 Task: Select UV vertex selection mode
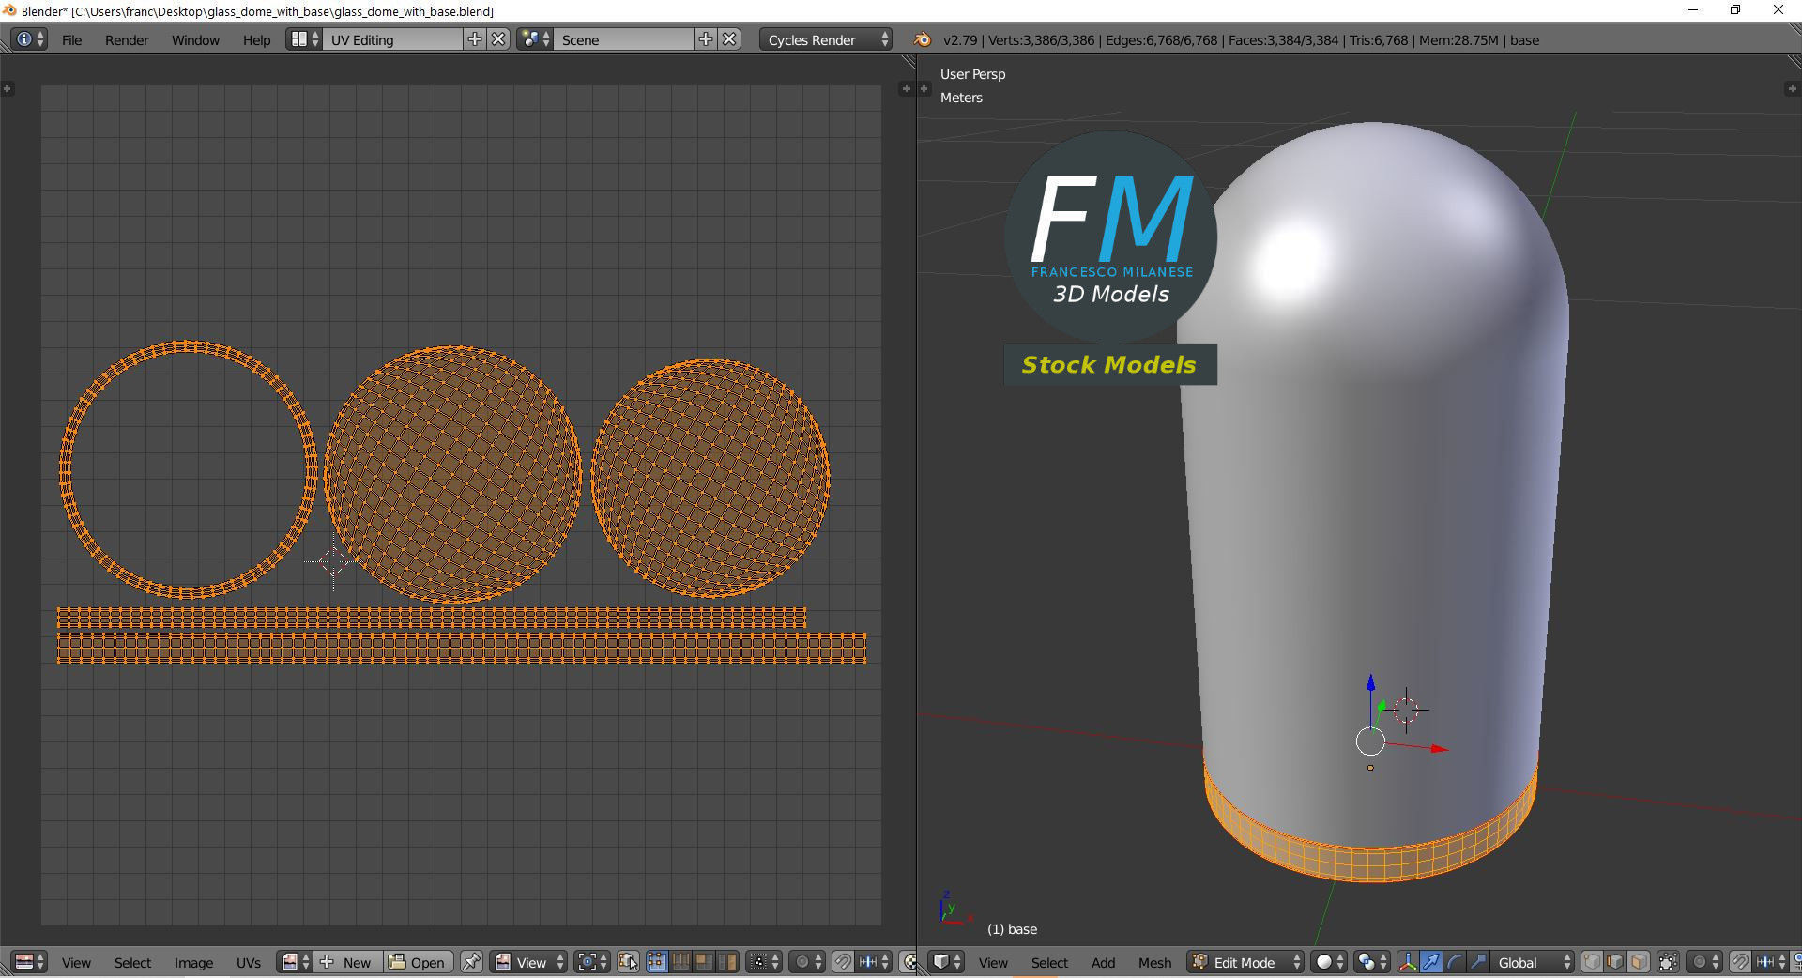[x=656, y=962]
